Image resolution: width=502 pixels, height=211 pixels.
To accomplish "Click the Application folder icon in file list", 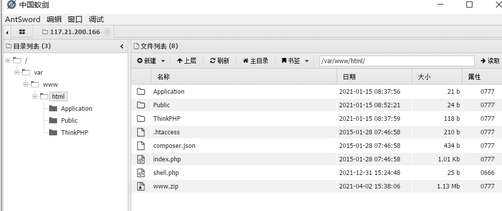I will click(x=141, y=92).
